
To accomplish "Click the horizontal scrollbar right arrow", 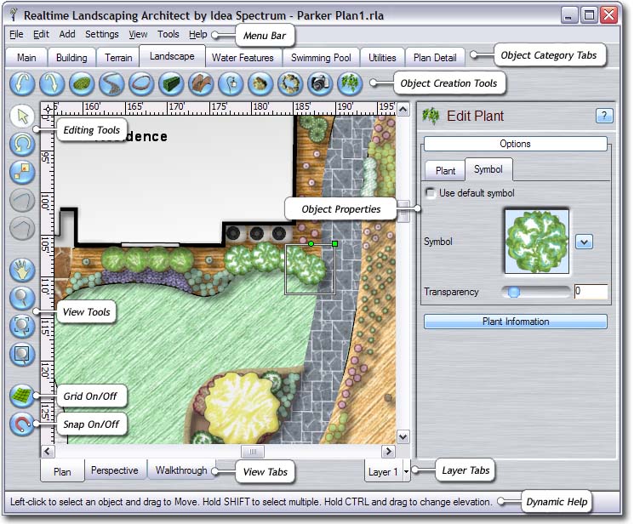I will tap(389, 451).
